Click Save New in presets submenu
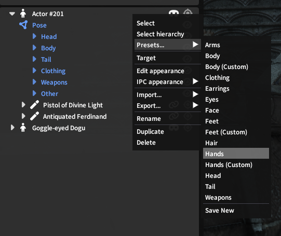Viewport: 281px width, 236px height. pyautogui.click(x=236, y=211)
